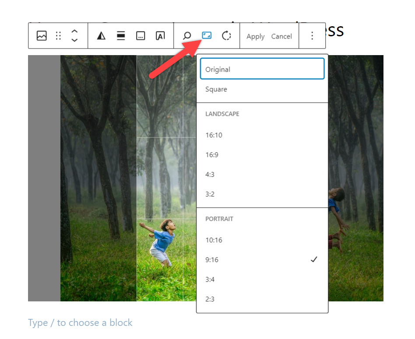The height and width of the screenshot is (339, 415).
Task: Move the block up with chevron
Action: point(74,31)
